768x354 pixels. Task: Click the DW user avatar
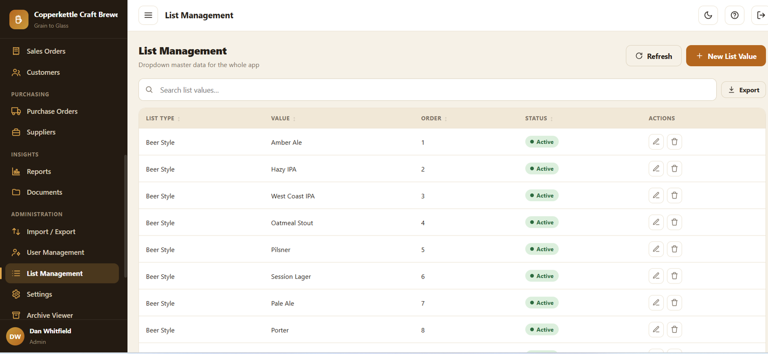pos(15,336)
